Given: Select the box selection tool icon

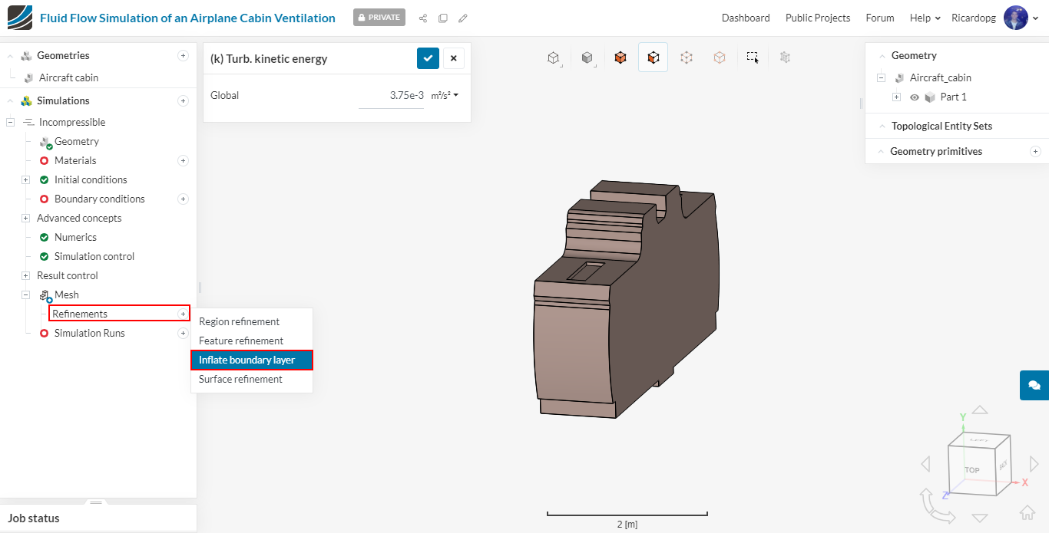Looking at the screenshot, I should (753, 58).
